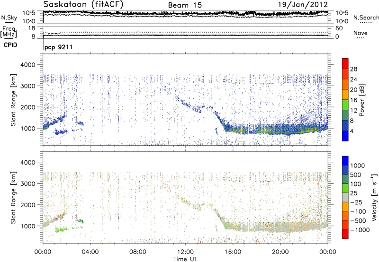The height and width of the screenshot is (262, 379).
Task: Click the -25 value on velocity scale
Action: tap(356, 202)
